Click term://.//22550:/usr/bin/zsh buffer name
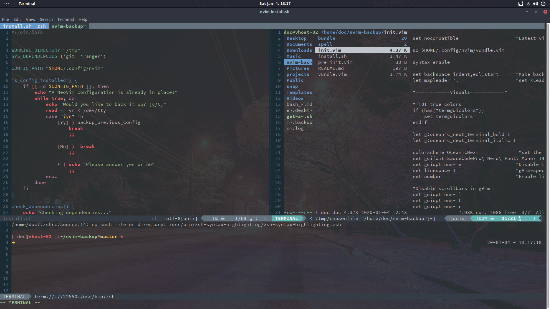 coord(75,297)
